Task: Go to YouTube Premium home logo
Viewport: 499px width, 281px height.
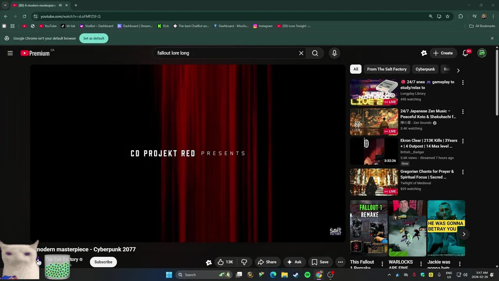Action: pos(35,53)
